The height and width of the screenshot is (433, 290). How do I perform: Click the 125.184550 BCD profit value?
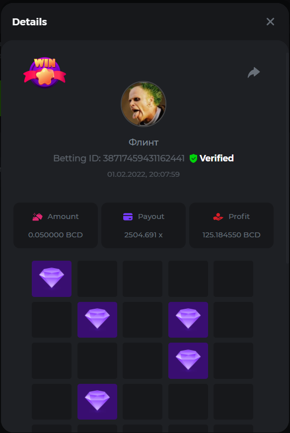point(231,235)
